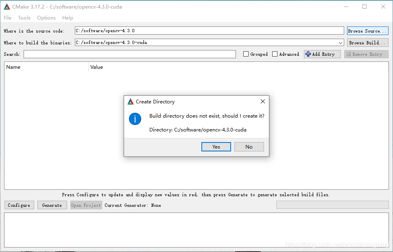Click Yes to create the build directory
The image size is (393, 252).
[x=216, y=147]
